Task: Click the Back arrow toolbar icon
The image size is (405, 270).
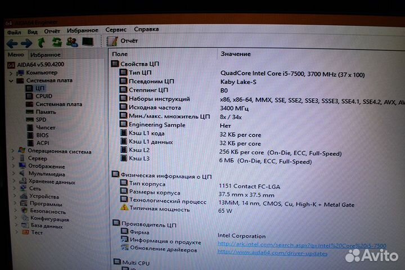Action: pos(12,43)
